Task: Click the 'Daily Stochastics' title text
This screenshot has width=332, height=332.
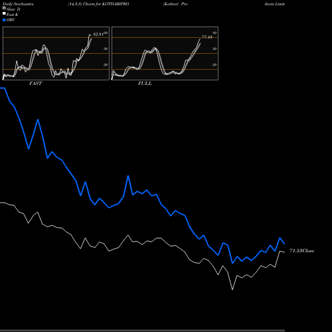Action: [18, 4]
